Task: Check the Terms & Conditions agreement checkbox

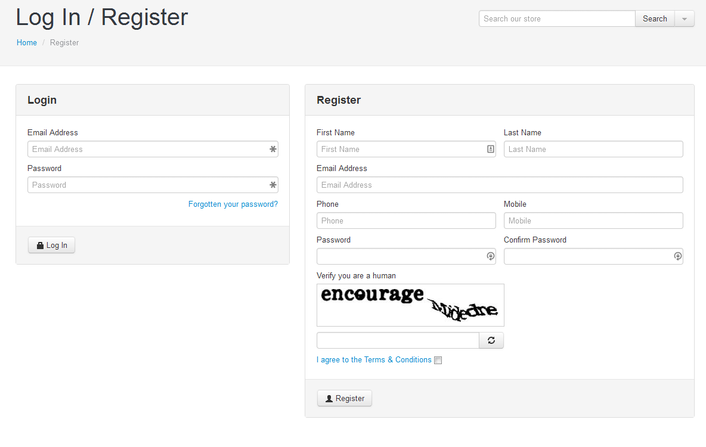Action: [438, 360]
